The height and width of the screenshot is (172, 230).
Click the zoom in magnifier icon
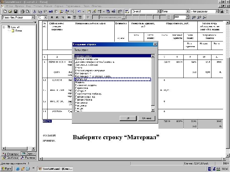tap(194, 18)
